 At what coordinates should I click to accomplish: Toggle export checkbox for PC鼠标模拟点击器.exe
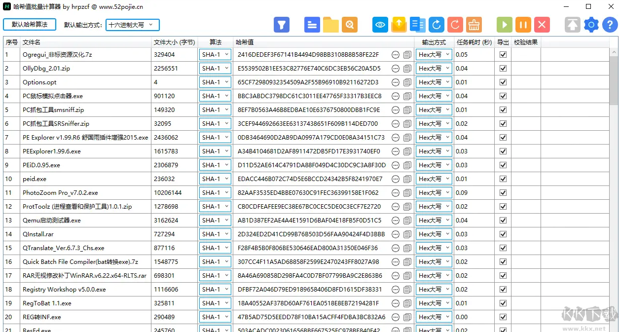503,96
